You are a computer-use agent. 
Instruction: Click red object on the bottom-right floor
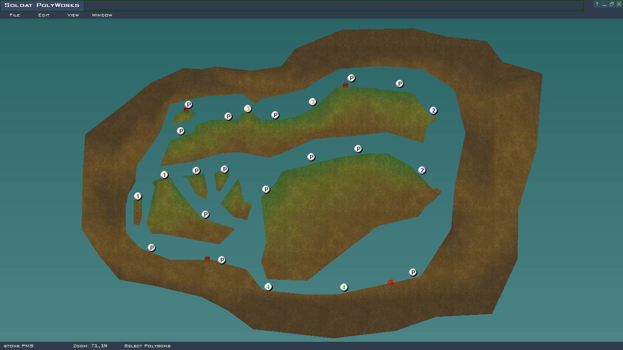pos(390,282)
